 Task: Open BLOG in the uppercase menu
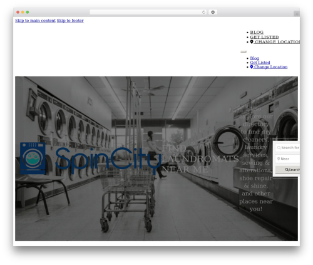(x=257, y=32)
